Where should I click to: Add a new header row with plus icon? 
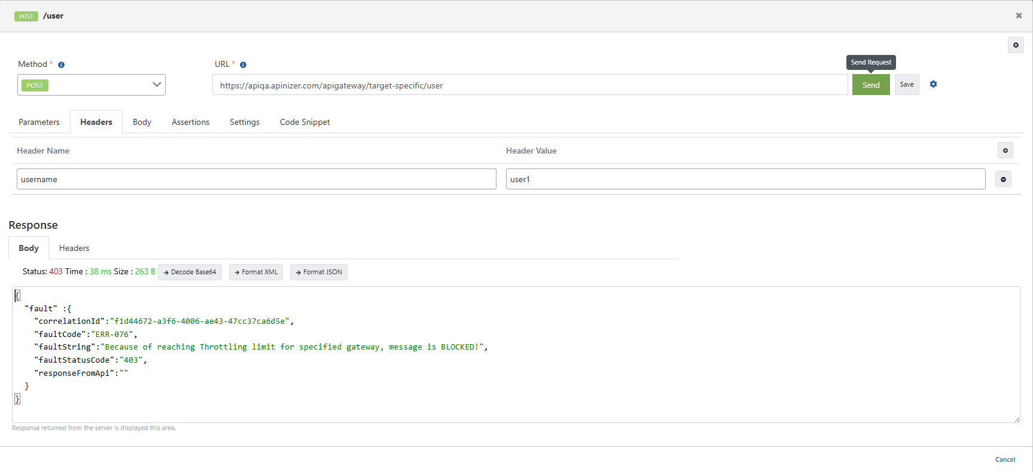click(x=1005, y=151)
